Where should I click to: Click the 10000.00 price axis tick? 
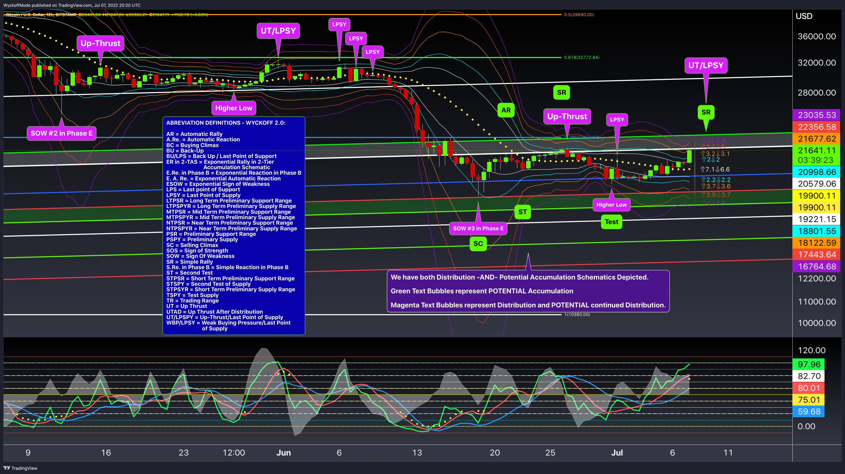tap(816, 323)
